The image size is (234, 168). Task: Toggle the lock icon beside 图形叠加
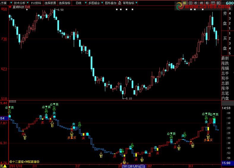[120, 3]
